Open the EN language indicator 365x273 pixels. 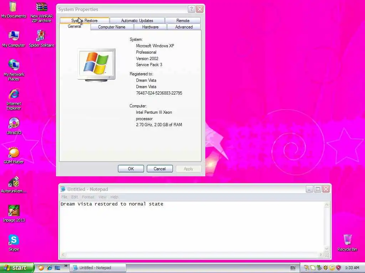coord(293,268)
